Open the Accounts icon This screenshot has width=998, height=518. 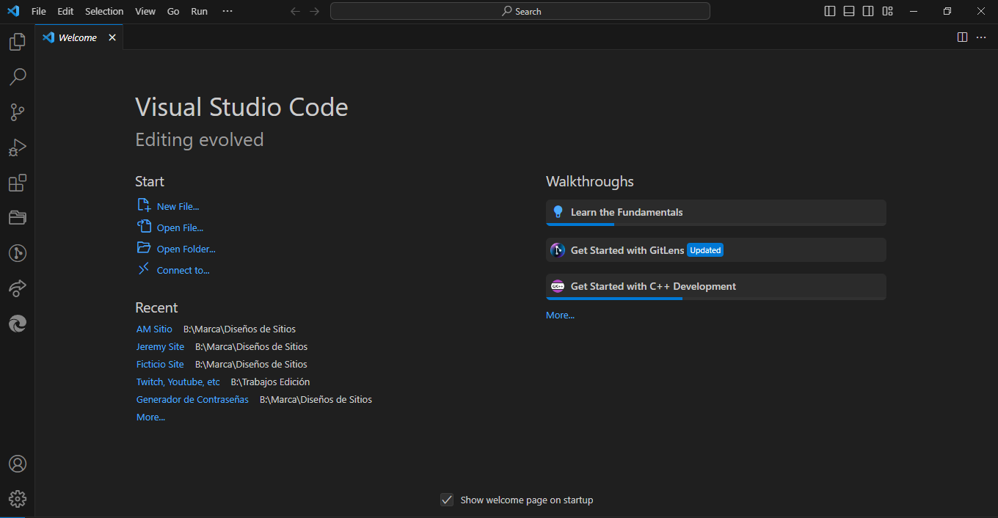[17, 464]
